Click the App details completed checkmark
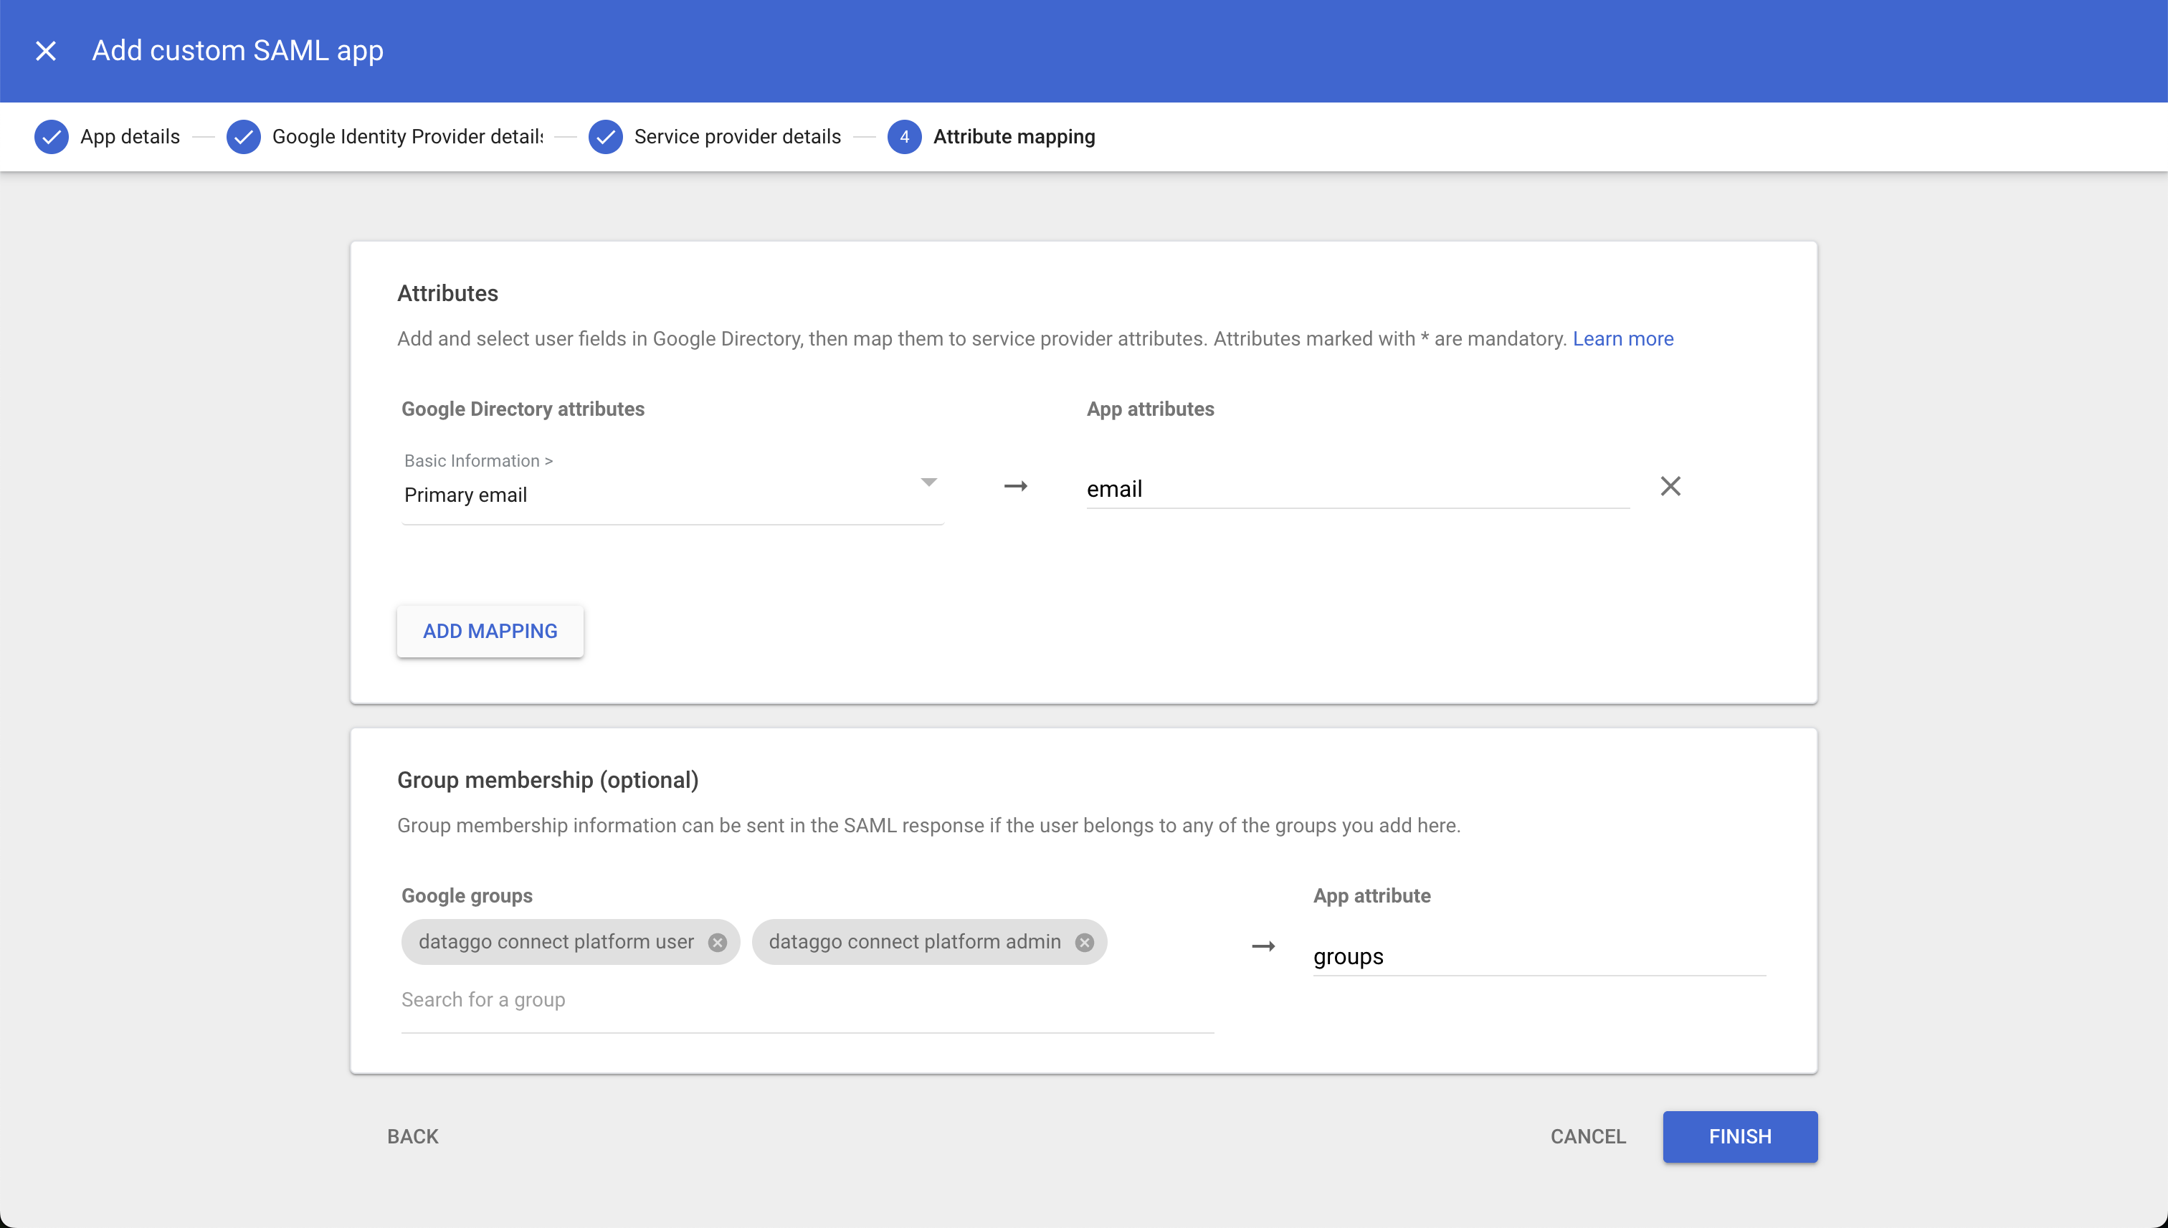 (x=52, y=135)
